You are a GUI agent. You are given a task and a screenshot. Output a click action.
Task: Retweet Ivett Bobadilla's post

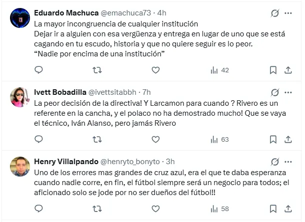[97, 140]
